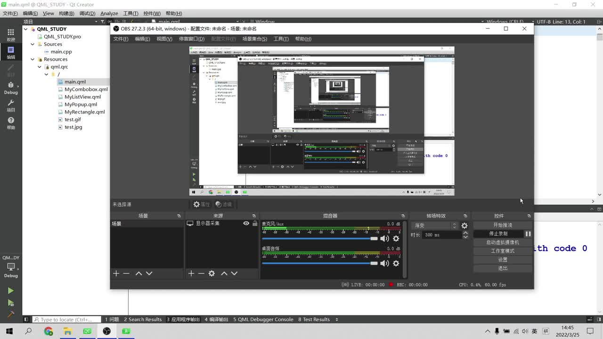Pause recording with the pause icon
The image size is (603, 339).
(x=528, y=234)
